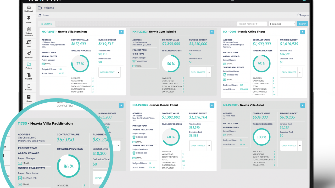Screen dimensions: 335x188
Task: Click the $1,302,002 contract value
Action: click(171, 117)
